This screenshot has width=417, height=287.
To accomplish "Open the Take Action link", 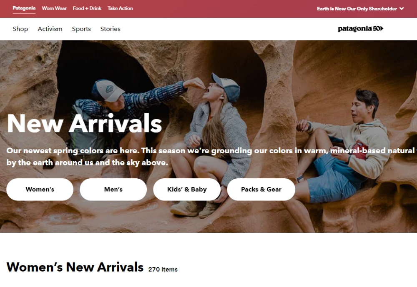I will (x=120, y=8).
